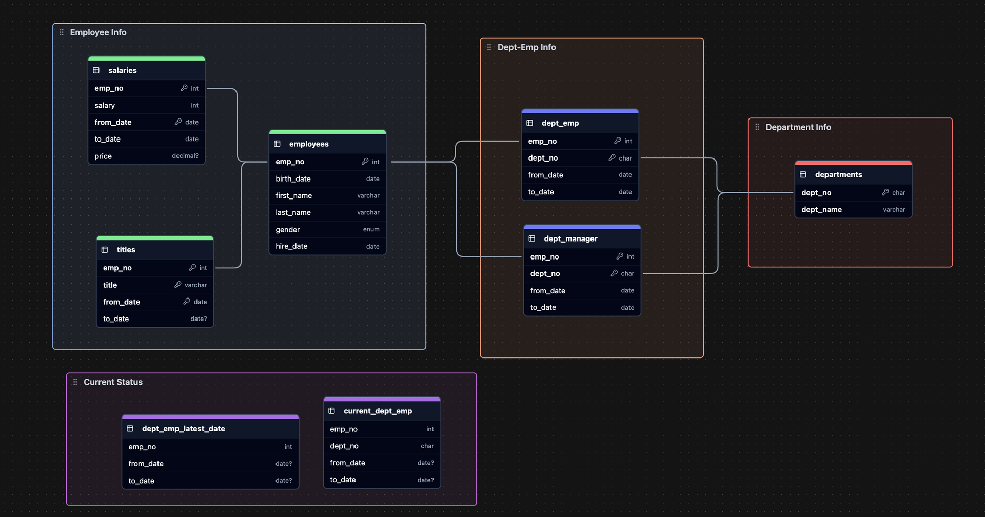Click key icon on titles emp_no row
The height and width of the screenshot is (517, 985).
(x=192, y=268)
